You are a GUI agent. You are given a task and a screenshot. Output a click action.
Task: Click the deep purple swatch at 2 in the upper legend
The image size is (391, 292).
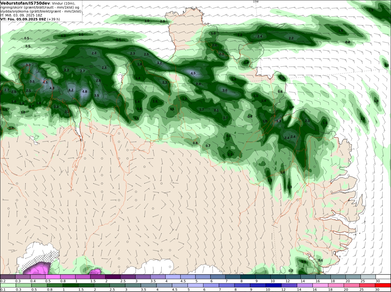point(113,276)
